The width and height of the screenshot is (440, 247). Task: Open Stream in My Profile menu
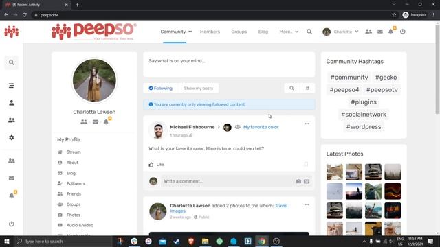74,152
